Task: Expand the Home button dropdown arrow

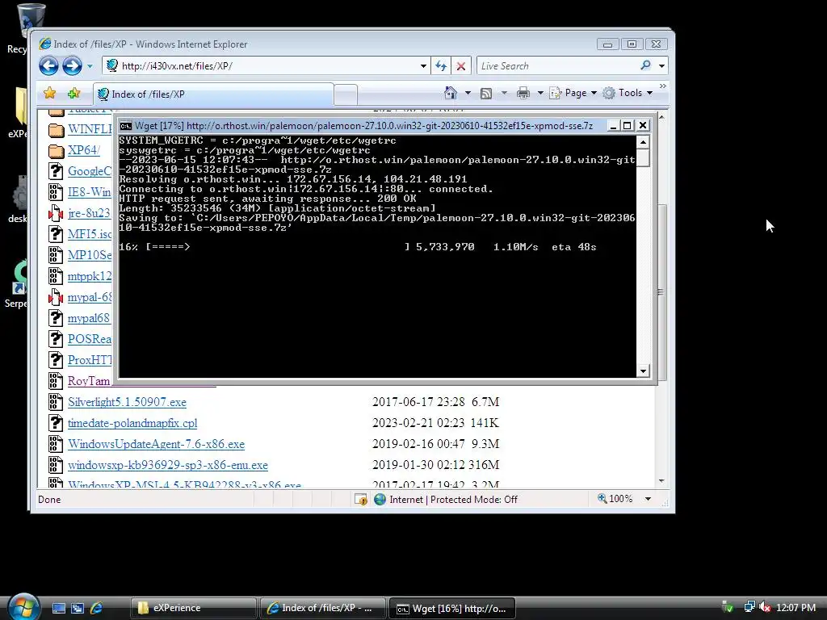Action: (x=468, y=94)
